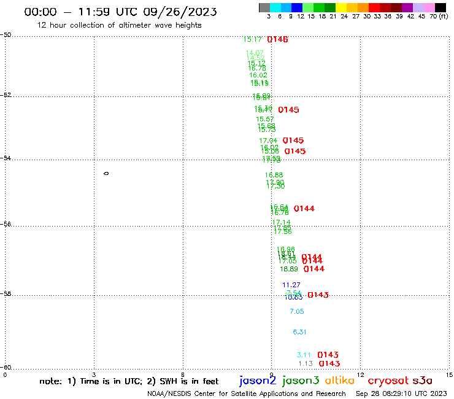The height and width of the screenshot is (399, 454).
Task: Click the wave height value '14.07'
Action: click(255, 53)
